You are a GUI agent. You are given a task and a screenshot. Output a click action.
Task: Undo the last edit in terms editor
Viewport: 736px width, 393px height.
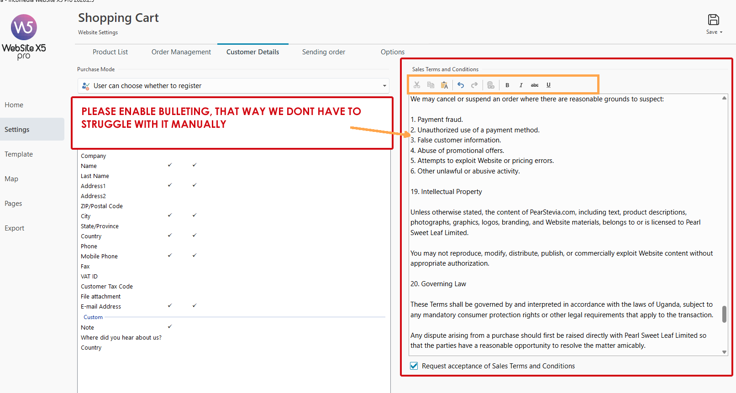click(x=461, y=85)
